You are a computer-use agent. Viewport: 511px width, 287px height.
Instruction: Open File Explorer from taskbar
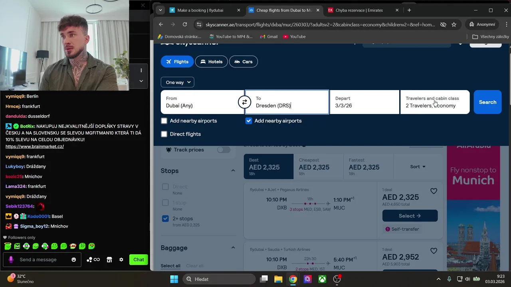[278, 279]
